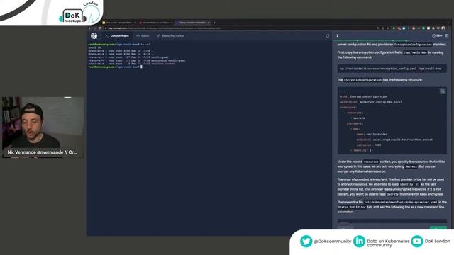Switch to the second browser tab
The height and width of the screenshot is (255, 454).
click(x=156, y=23)
